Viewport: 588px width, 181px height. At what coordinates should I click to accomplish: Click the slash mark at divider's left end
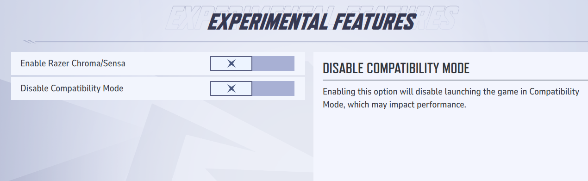click(x=30, y=42)
